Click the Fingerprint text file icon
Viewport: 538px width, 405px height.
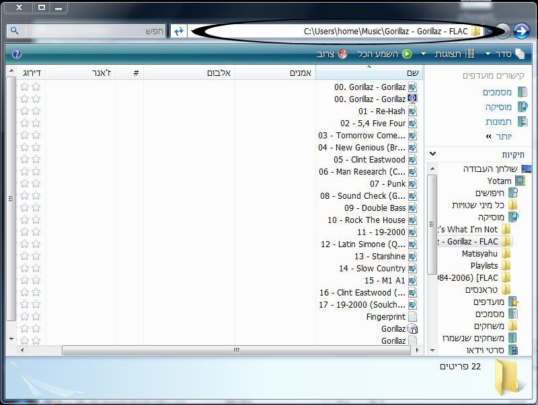412,317
